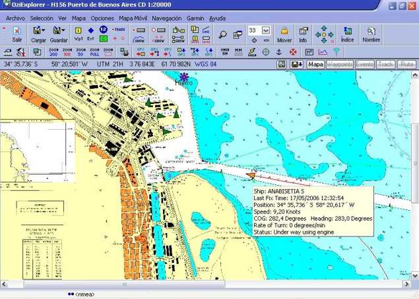Open the Ayuda menu
This screenshot has height=299, width=419.
point(217,18)
